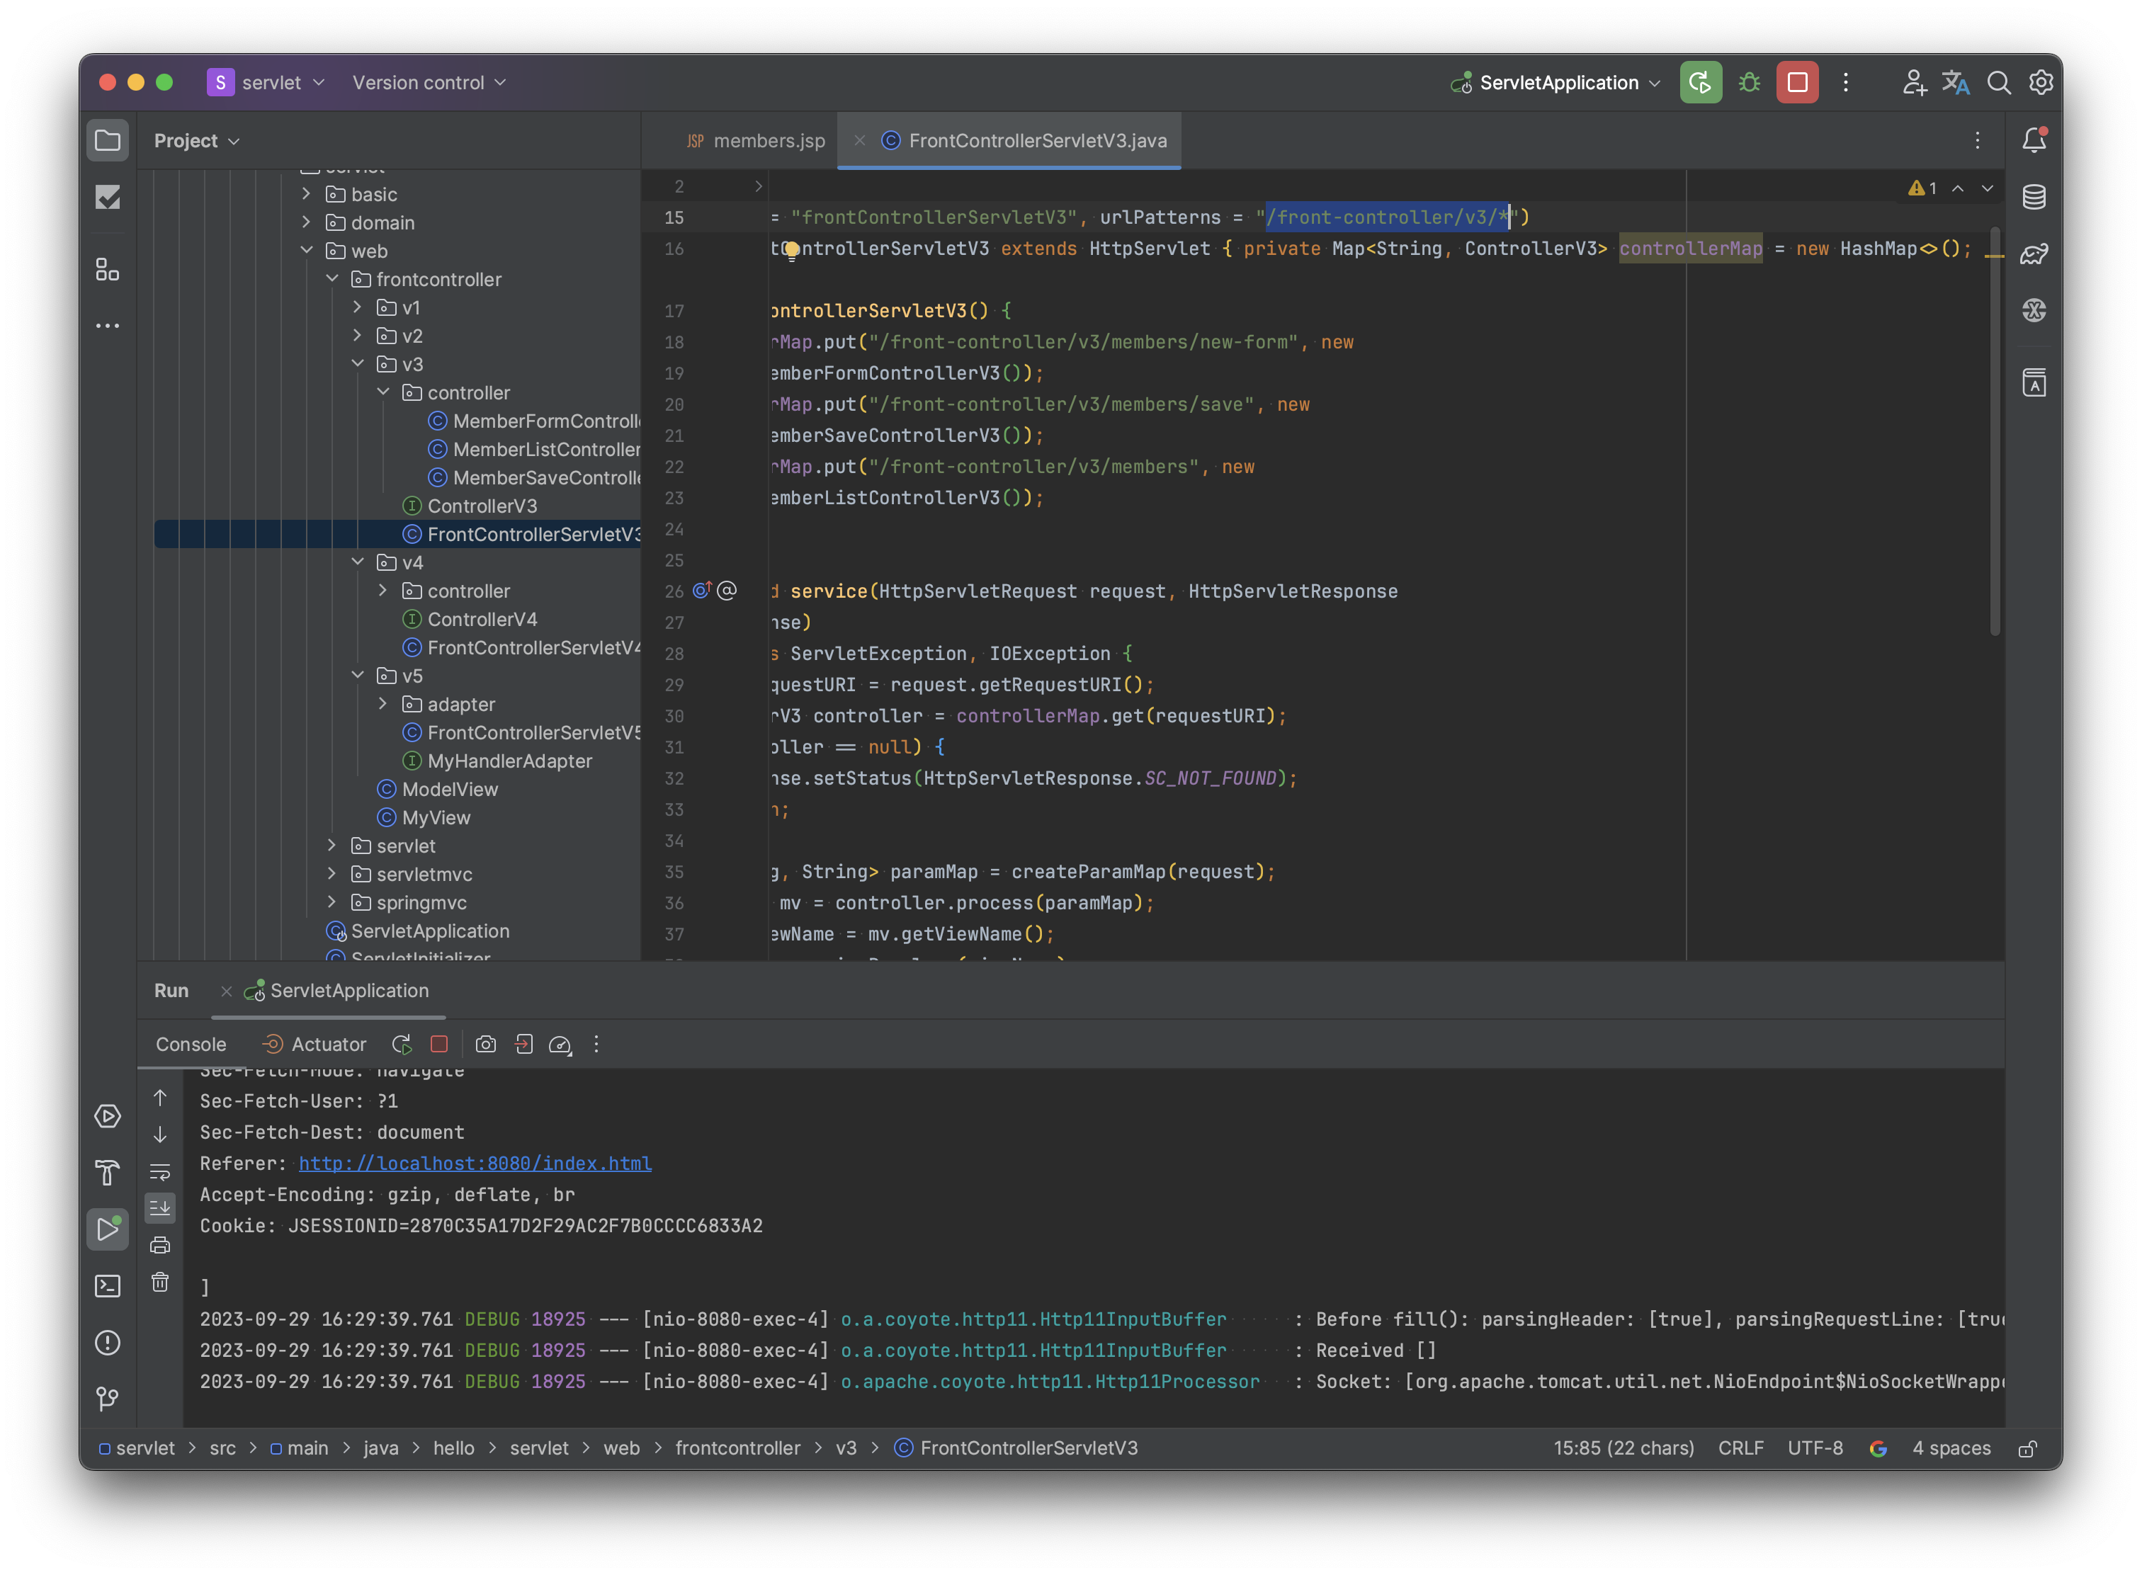Expand the domain folder
This screenshot has width=2142, height=1575.
[306, 222]
